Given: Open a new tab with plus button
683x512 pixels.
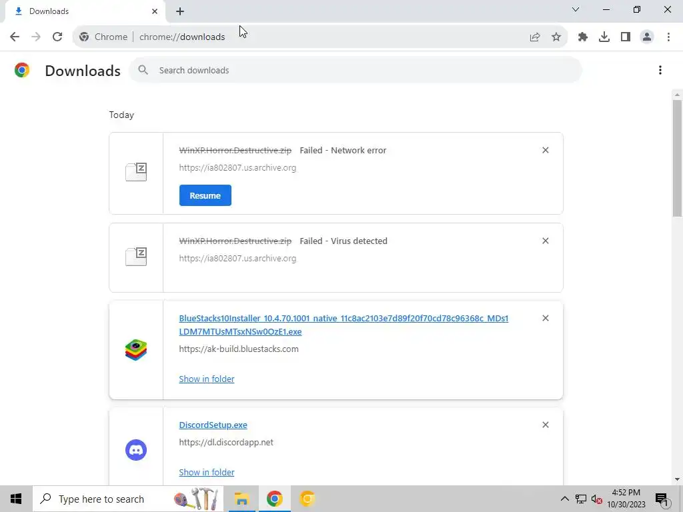Looking at the screenshot, I should point(180,11).
